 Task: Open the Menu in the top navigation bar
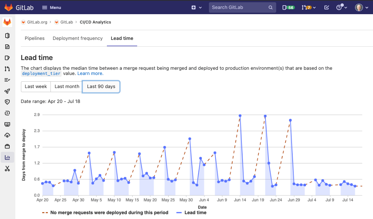point(51,7)
